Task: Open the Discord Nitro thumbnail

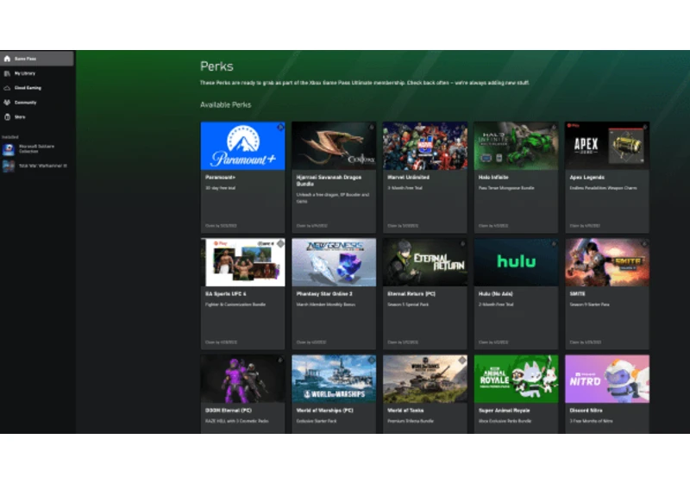Action: click(607, 379)
